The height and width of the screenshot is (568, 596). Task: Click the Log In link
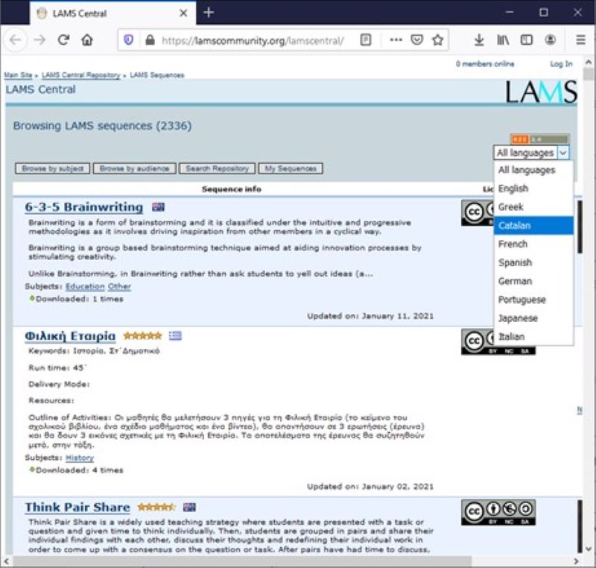point(561,64)
